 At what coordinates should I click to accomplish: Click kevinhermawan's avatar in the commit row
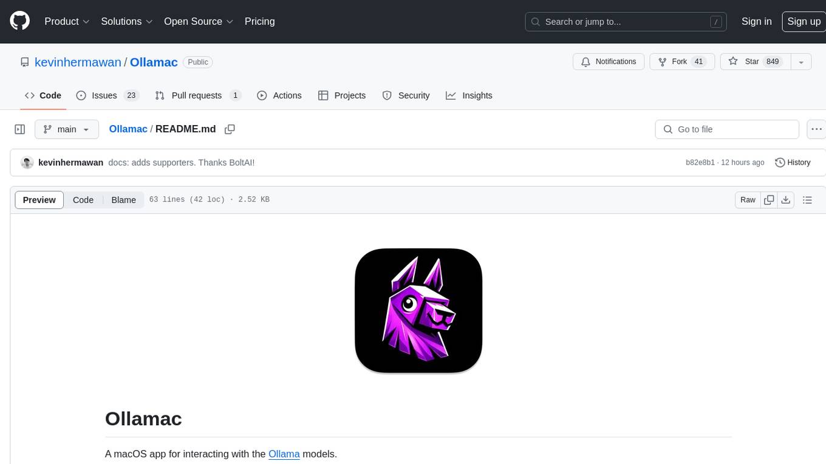point(27,163)
